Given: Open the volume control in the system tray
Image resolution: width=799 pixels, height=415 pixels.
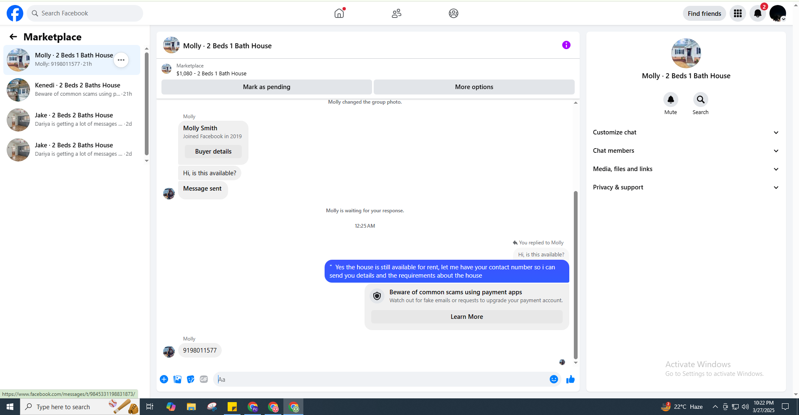Looking at the screenshot, I should (x=745, y=407).
